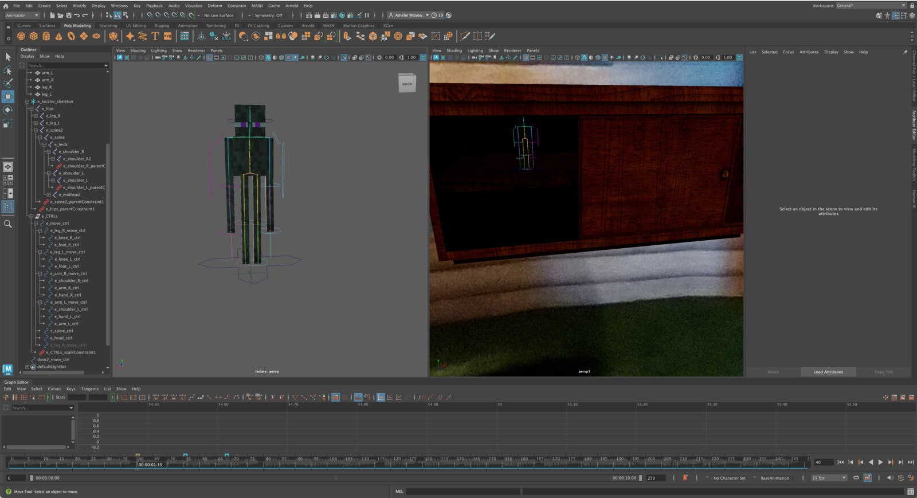
Task: Open the 25 fps frame rate dropdown
Action: (x=829, y=477)
